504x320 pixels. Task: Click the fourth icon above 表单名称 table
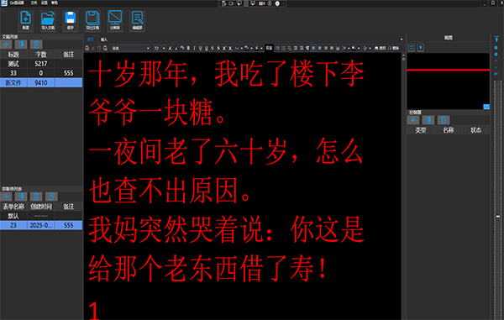pyautogui.click(x=51, y=197)
